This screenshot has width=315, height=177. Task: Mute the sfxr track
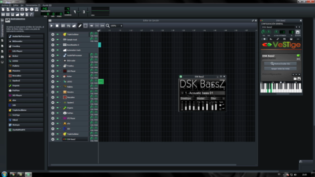[58, 123]
